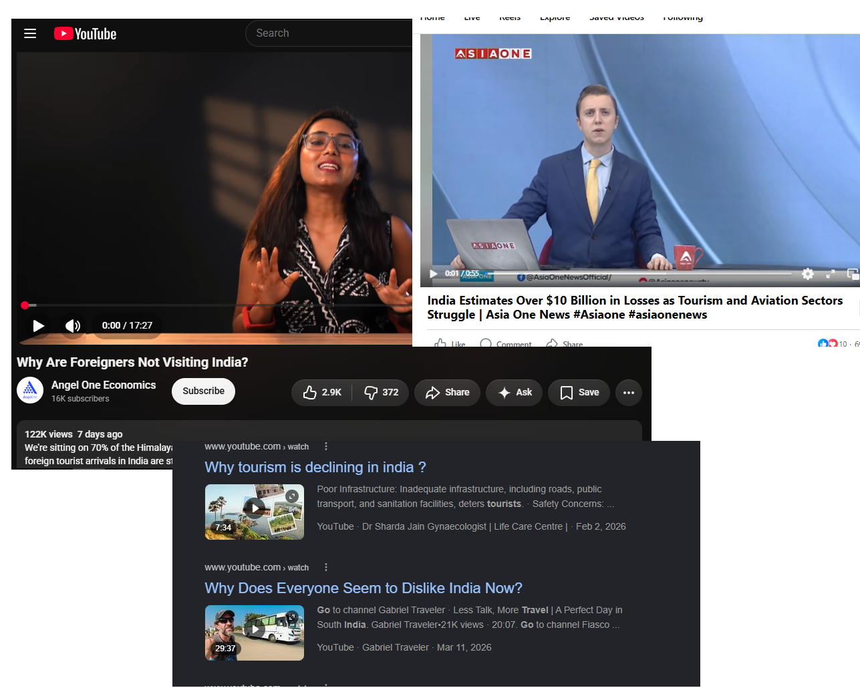The height and width of the screenshot is (688, 860).
Task: Save the YouTube video to a playlist
Action: tap(579, 392)
